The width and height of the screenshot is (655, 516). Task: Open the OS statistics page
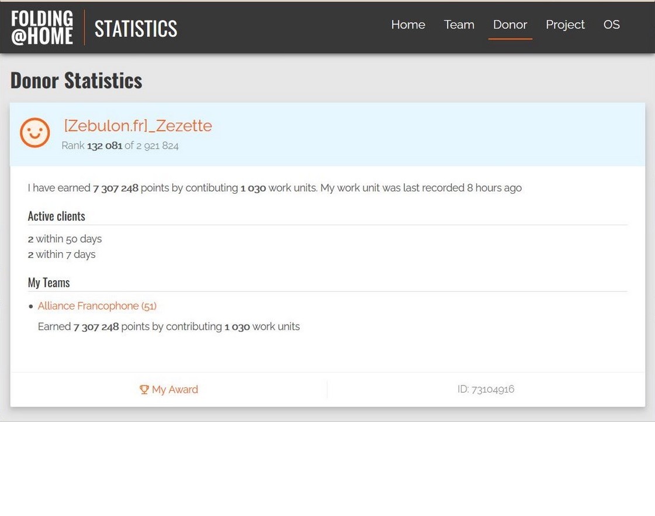point(611,25)
